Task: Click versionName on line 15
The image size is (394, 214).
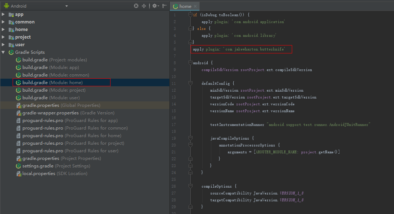Action: [222, 111]
